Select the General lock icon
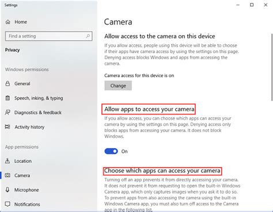Screen dimensions: 273x212 point(7,83)
